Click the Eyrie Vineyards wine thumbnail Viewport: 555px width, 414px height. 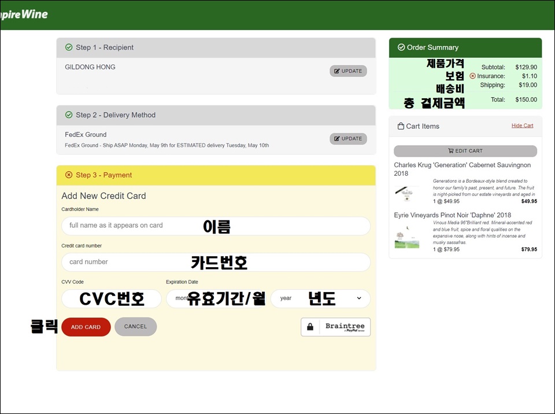(x=407, y=236)
